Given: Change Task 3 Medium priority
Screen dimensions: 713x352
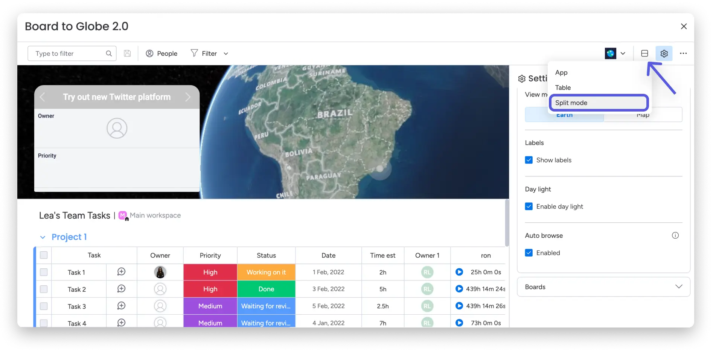Looking at the screenshot, I should pos(210,306).
